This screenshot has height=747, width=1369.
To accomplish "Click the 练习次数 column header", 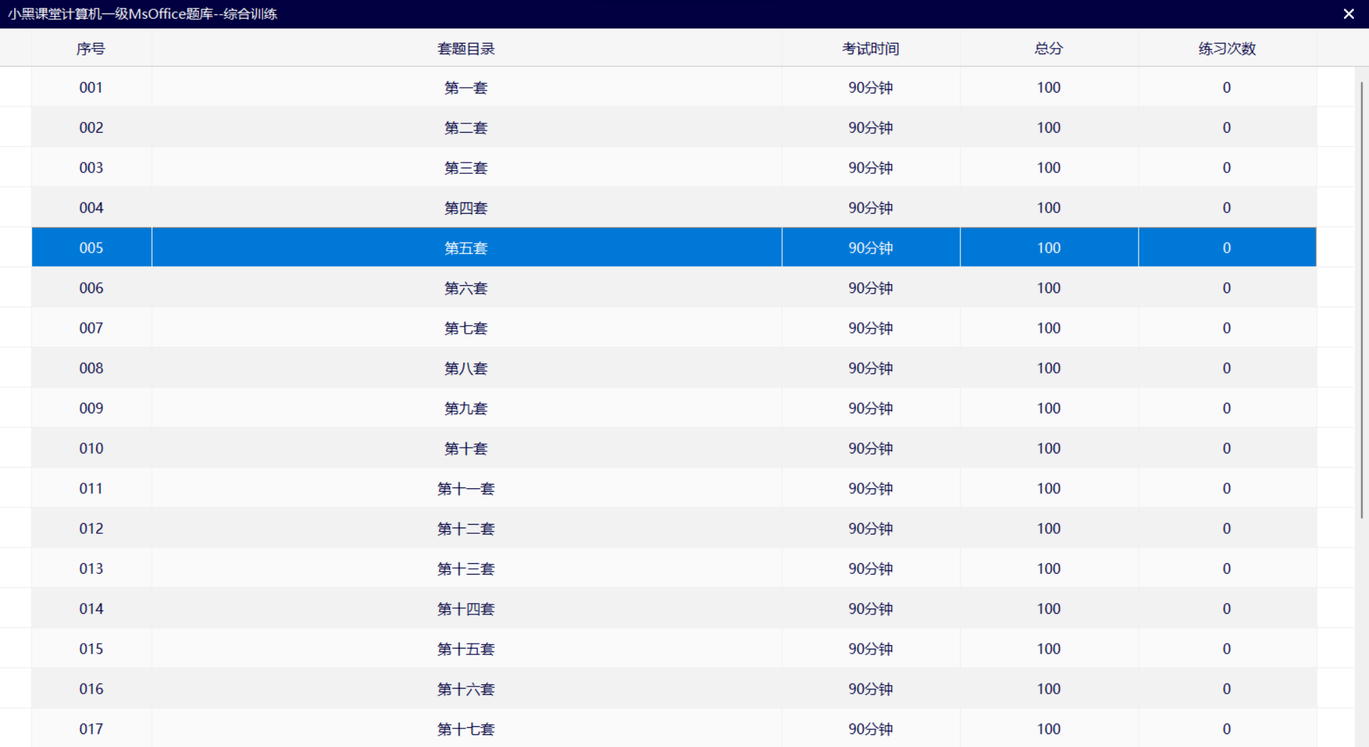I will [1226, 48].
